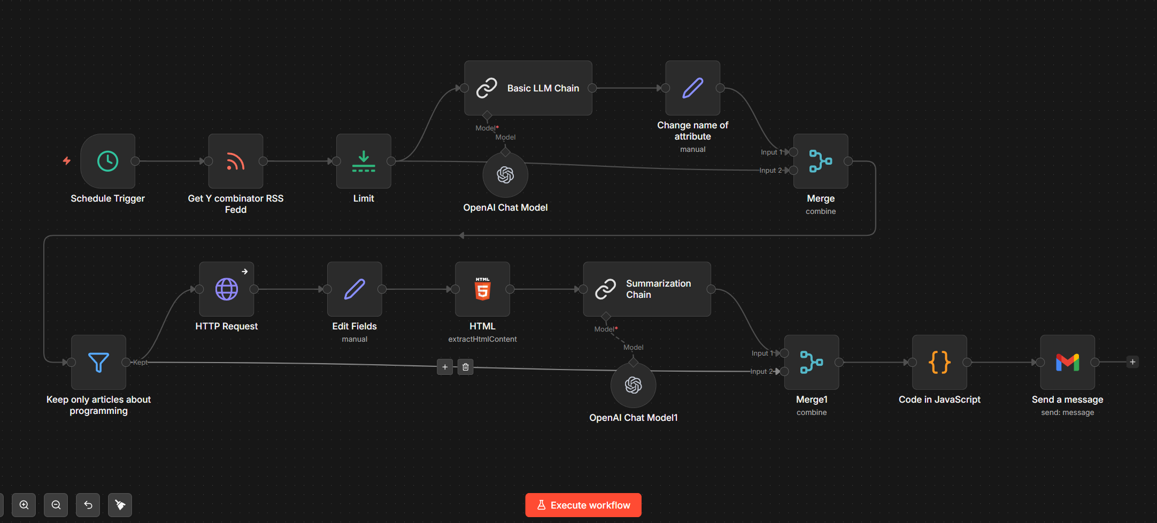Click the "Input 2" label on Merge1
The image size is (1157, 523).
point(761,371)
